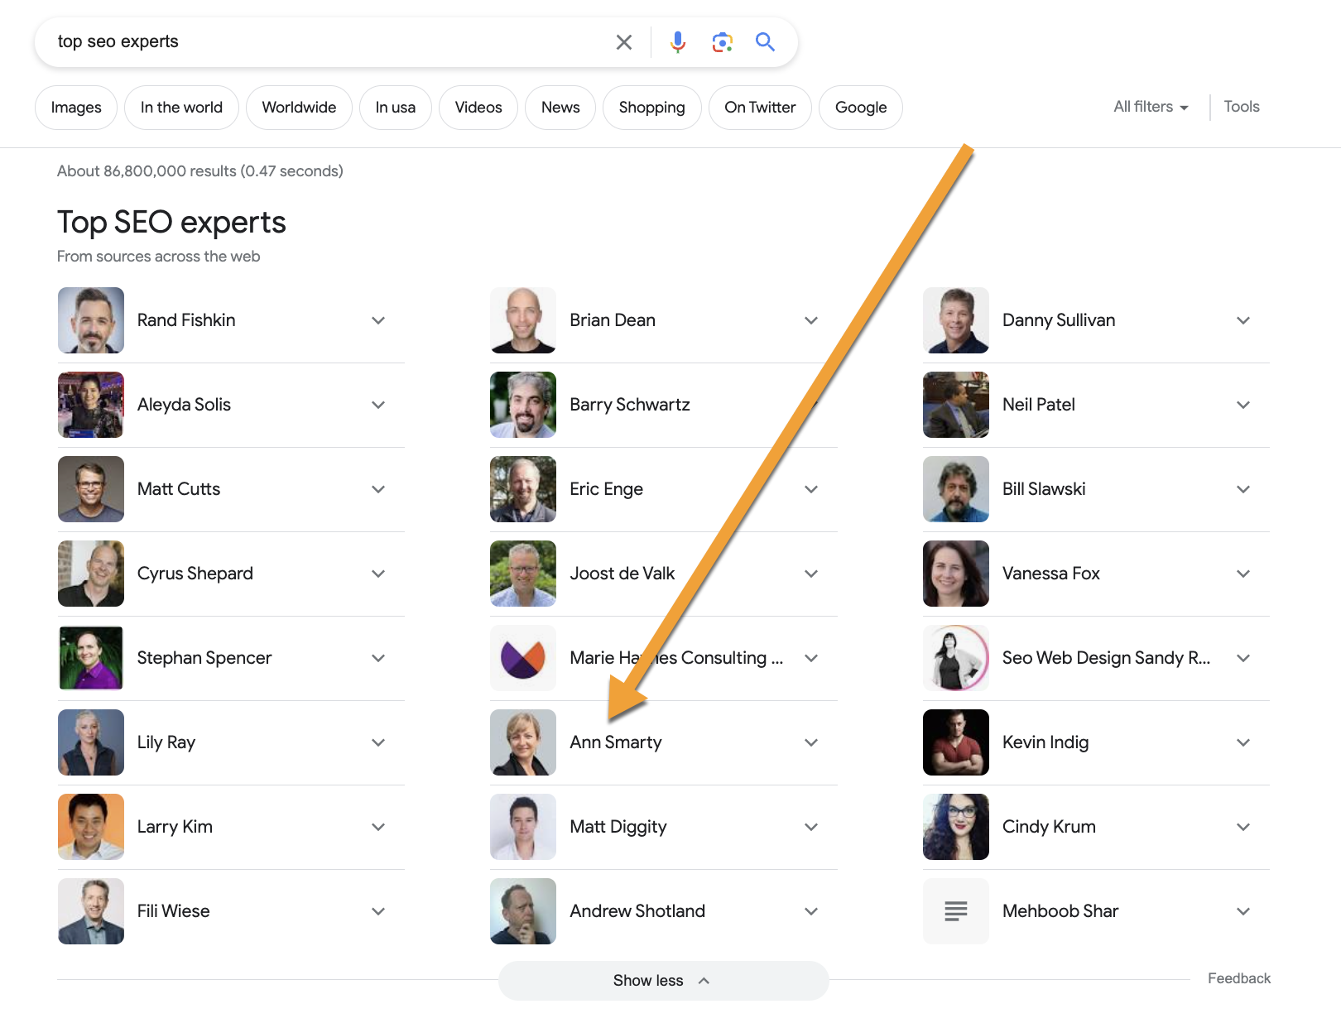This screenshot has width=1341, height=1023.
Task: Select the Worldwide filter chip
Action: 299,108
